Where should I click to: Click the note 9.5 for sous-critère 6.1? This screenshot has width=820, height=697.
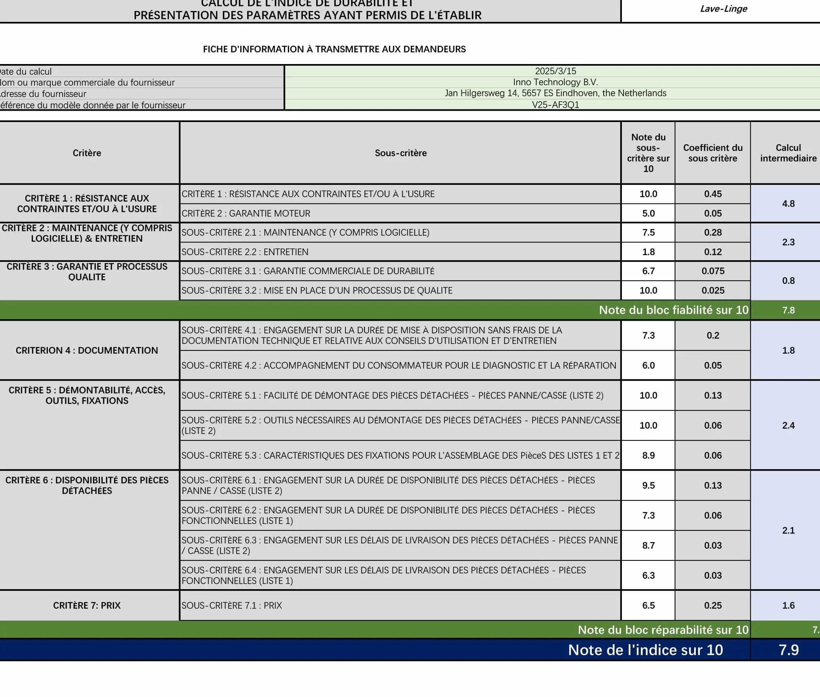pos(648,485)
